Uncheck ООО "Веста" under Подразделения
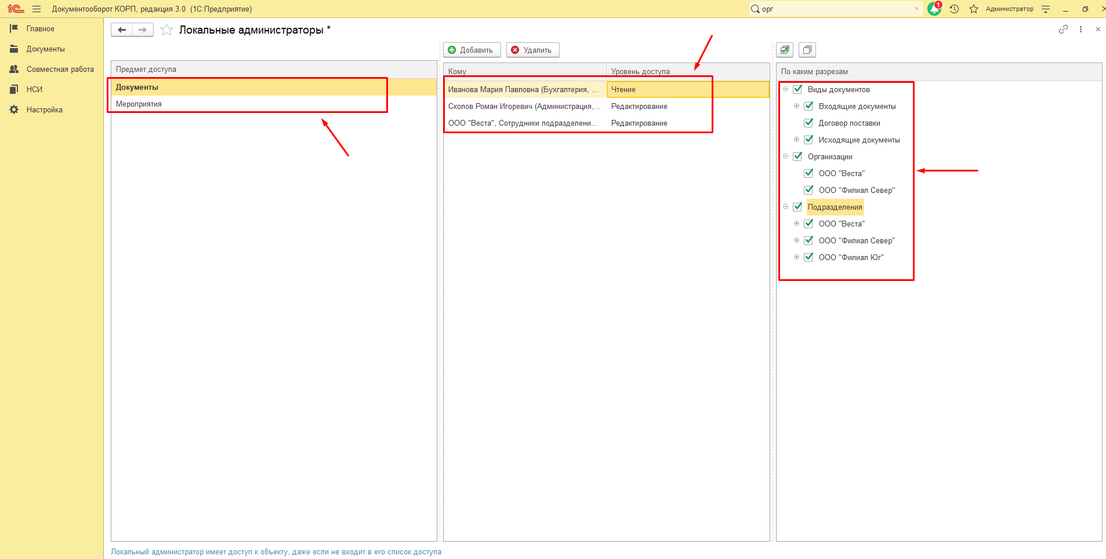 [x=808, y=224]
